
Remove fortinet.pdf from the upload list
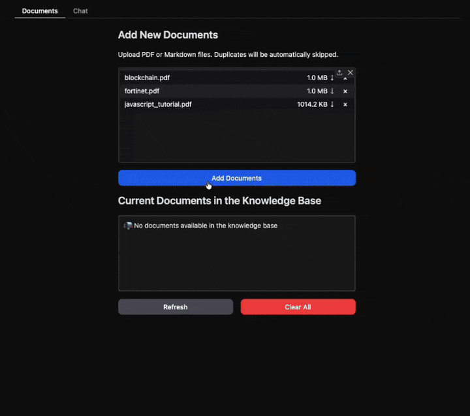click(345, 91)
